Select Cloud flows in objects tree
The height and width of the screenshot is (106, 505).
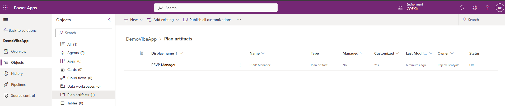80,78
